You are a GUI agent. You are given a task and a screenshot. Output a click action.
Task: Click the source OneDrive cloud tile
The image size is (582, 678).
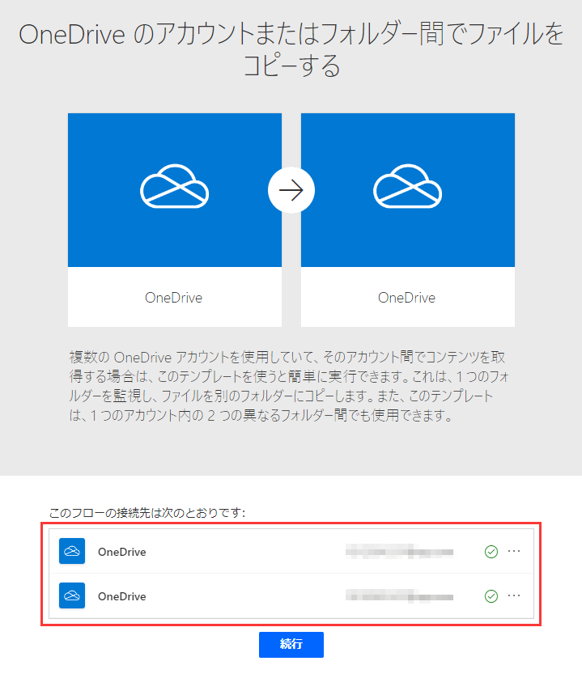174,190
